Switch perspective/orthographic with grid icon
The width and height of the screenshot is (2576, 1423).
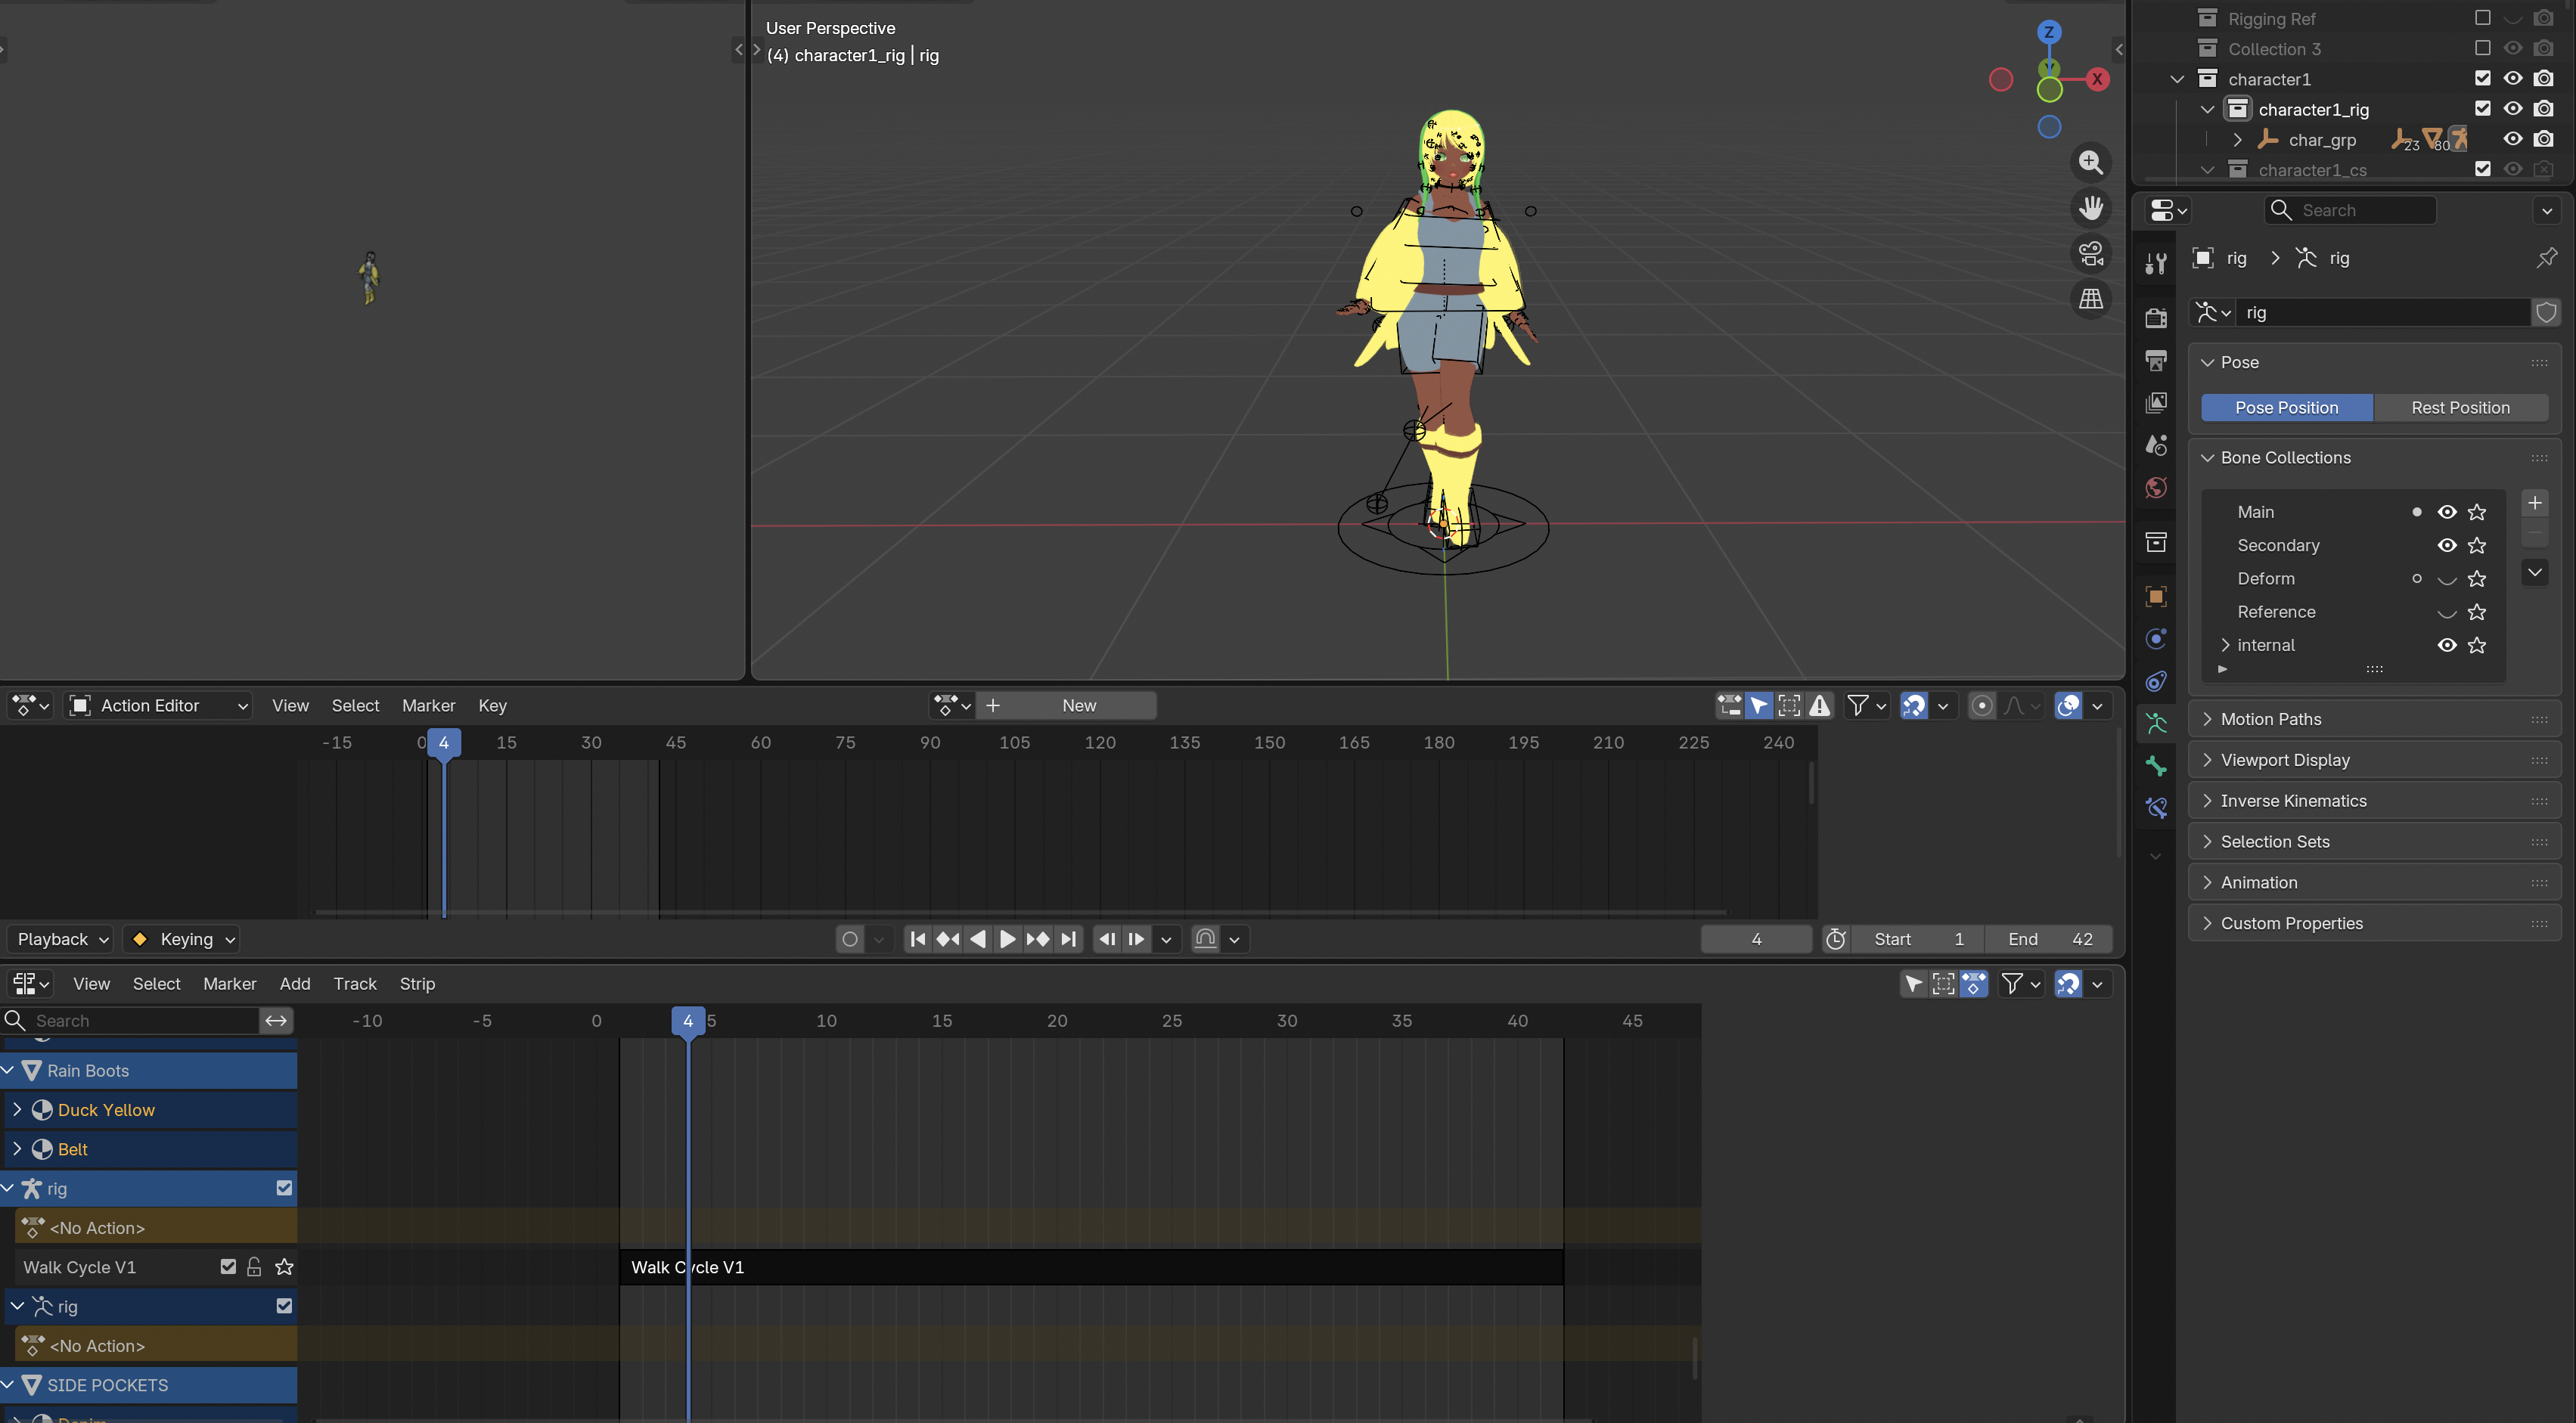coord(2090,299)
